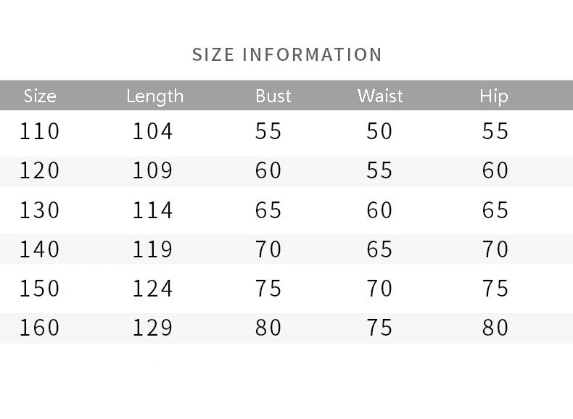Screen dimensions: 573x419
Task: Click waist value 50
Action: [x=379, y=130]
